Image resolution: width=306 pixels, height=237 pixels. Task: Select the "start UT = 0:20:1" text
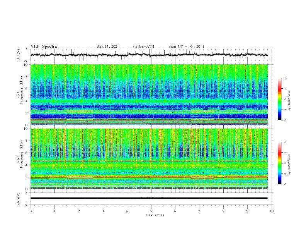click(x=187, y=46)
